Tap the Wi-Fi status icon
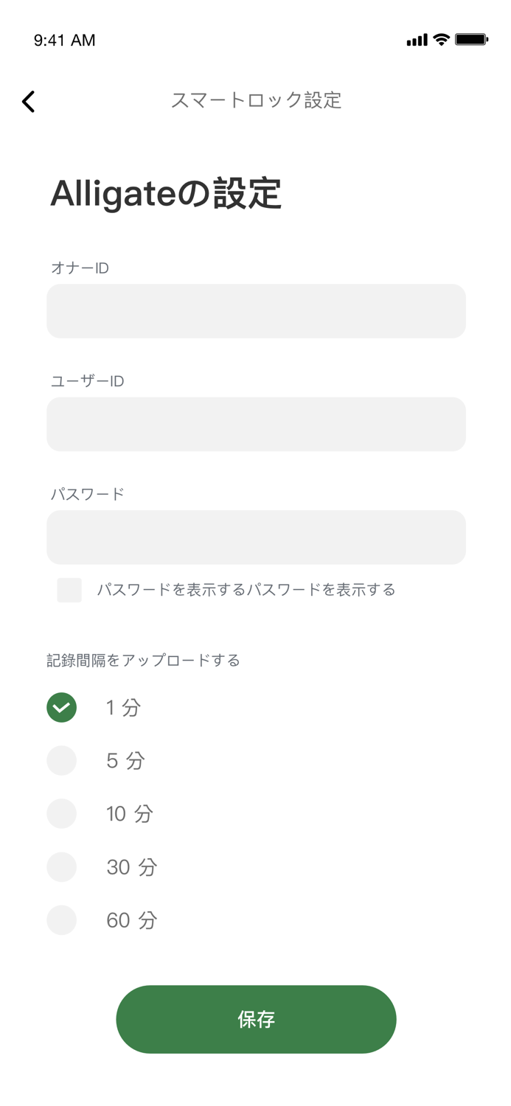511x1106 pixels. (x=442, y=40)
